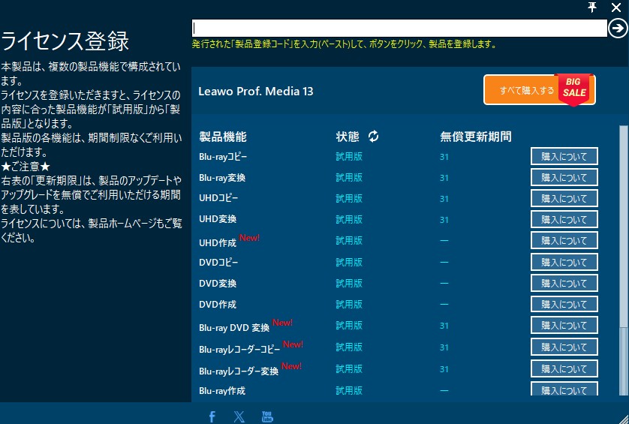This screenshot has width=629, height=424.
Task: Click the Blu-ray変換 feature name
Action: coord(222,178)
